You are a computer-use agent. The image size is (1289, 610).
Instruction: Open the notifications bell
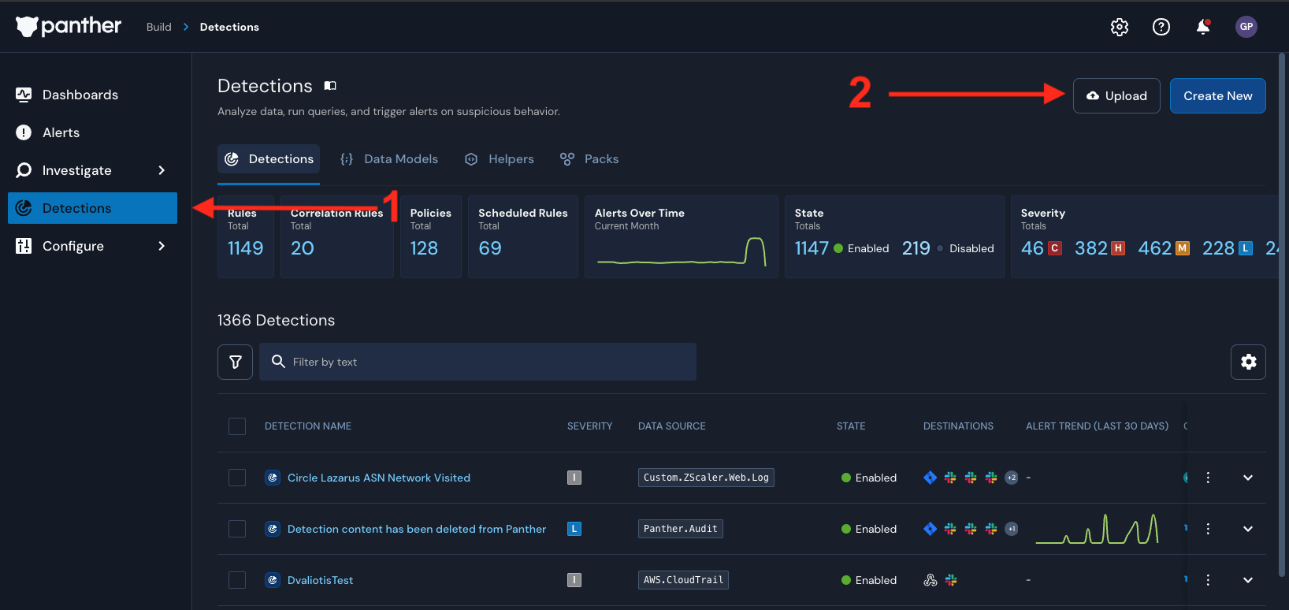tap(1203, 27)
